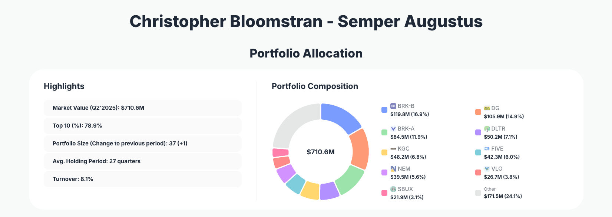Viewport: 612px width, 217px height.
Task: Select the blue BRK-B legend swatch
Action: [384, 110]
